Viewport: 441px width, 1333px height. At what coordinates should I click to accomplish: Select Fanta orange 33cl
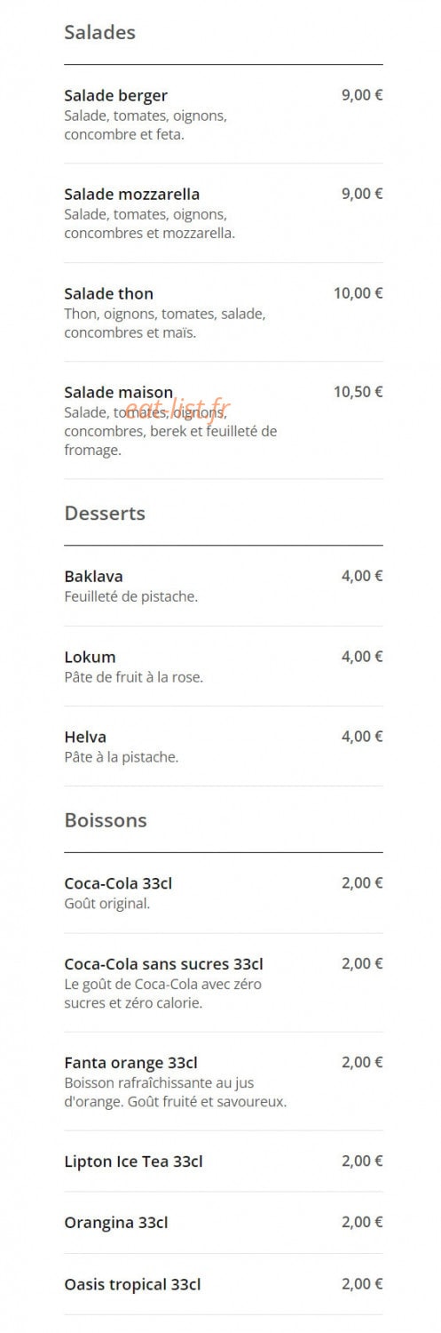[224, 1082]
